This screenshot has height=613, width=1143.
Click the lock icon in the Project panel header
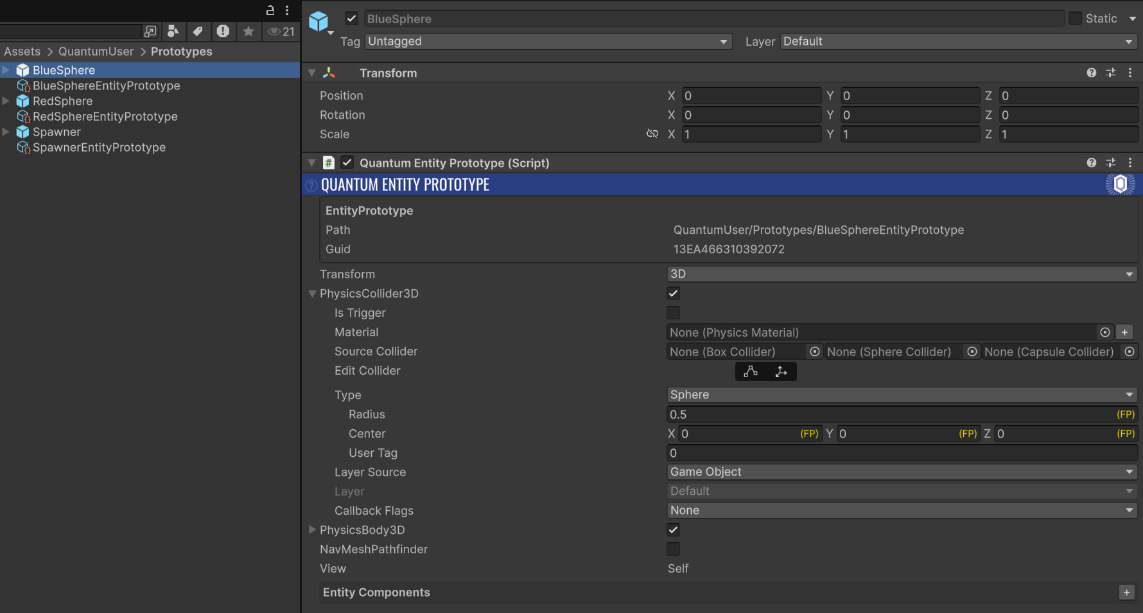pos(270,10)
